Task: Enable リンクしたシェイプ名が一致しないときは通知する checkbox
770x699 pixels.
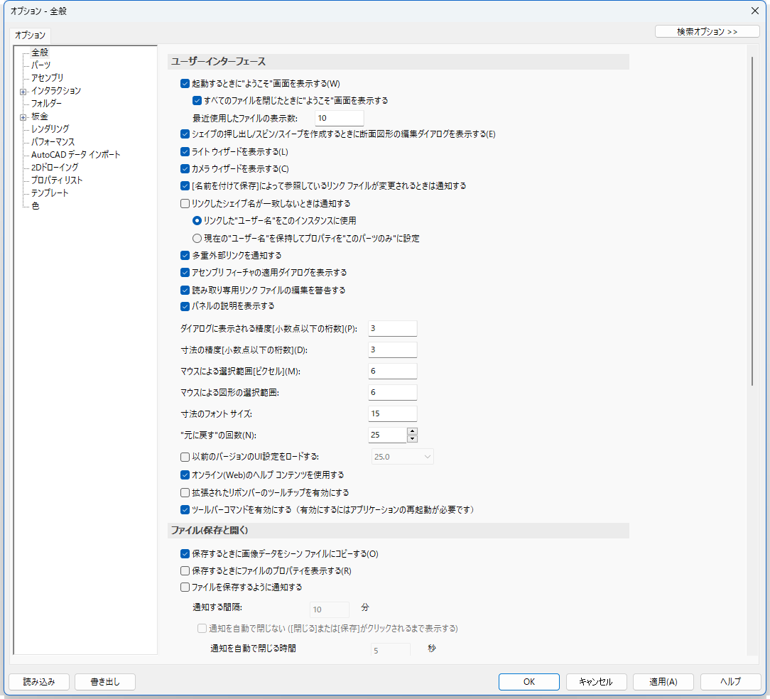Action: 185,203
